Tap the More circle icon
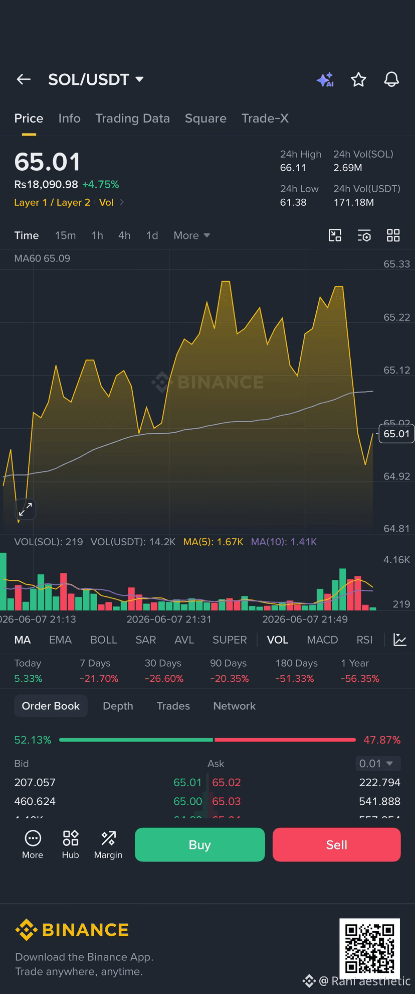Screen dimensions: 415x994 tap(33, 845)
